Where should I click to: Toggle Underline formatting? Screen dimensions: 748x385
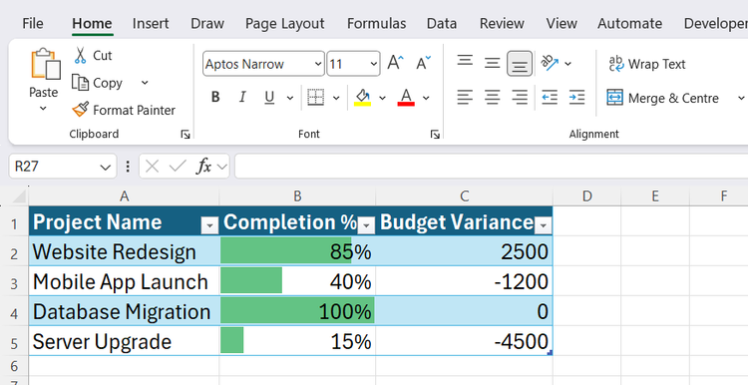click(269, 98)
